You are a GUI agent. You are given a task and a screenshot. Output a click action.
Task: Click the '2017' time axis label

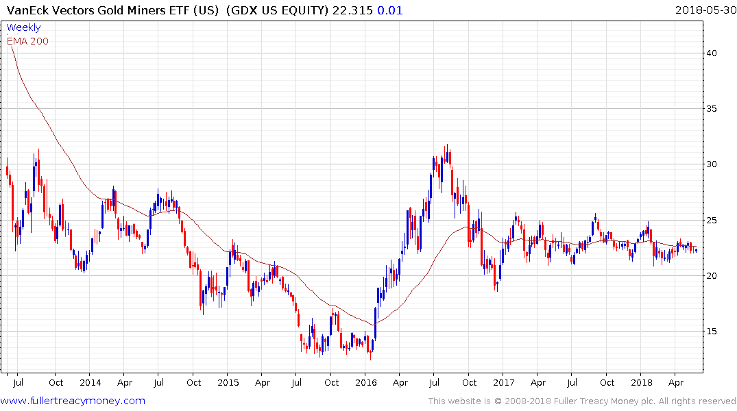tap(504, 382)
